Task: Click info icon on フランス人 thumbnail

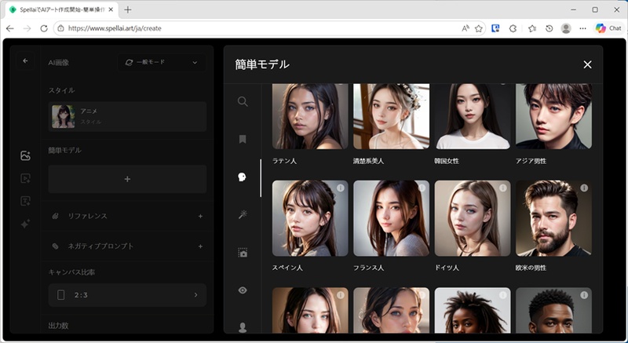Action: click(x=422, y=188)
